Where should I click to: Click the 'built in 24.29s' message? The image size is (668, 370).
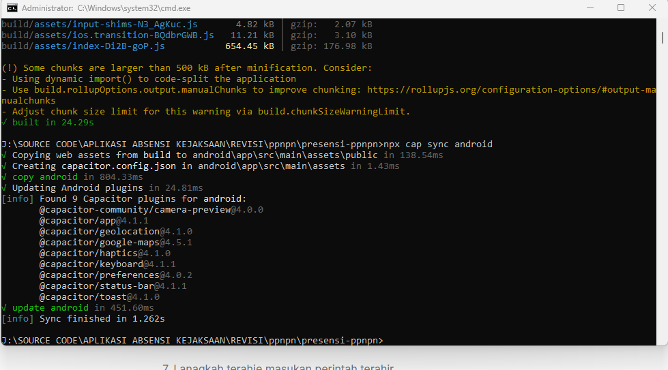(x=53, y=123)
